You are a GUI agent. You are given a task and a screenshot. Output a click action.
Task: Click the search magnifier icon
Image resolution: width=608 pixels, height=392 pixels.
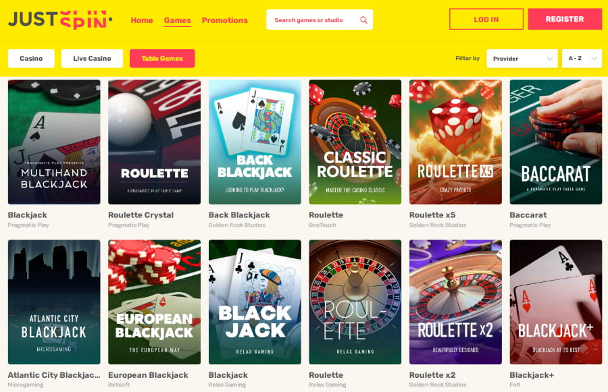pos(363,20)
